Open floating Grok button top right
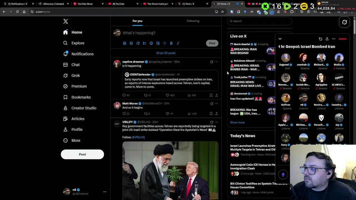The width and height of the screenshot is (356, 200). point(345,22)
